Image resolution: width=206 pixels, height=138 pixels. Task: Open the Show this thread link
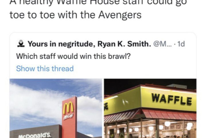click(45, 69)
